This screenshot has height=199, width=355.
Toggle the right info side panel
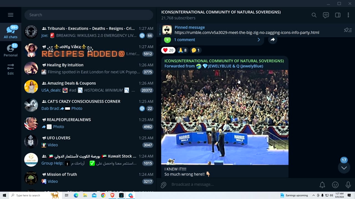[x=338, y=15]
